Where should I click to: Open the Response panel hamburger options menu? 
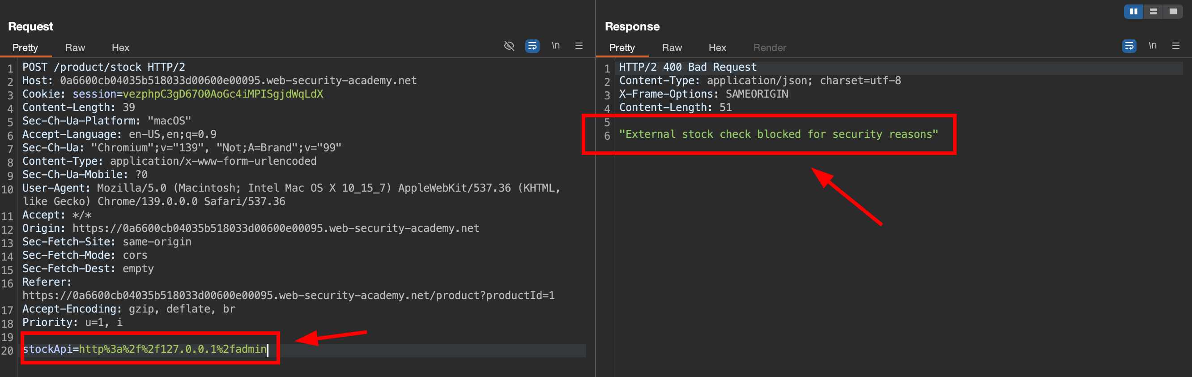pos(1175,46)
